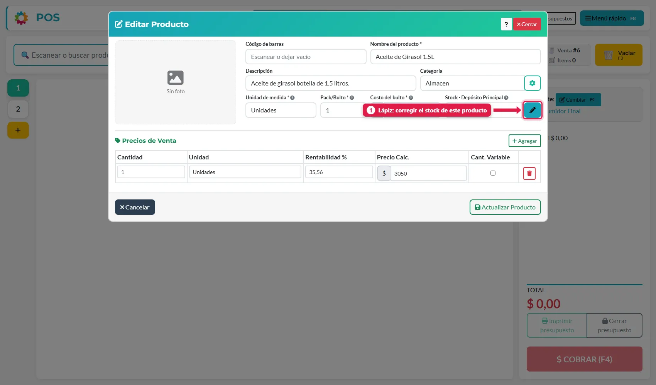Click the Precio Calc. field showing 3050
The width and height of the screenshot is (656, 385).
click(x=428, y=173)
